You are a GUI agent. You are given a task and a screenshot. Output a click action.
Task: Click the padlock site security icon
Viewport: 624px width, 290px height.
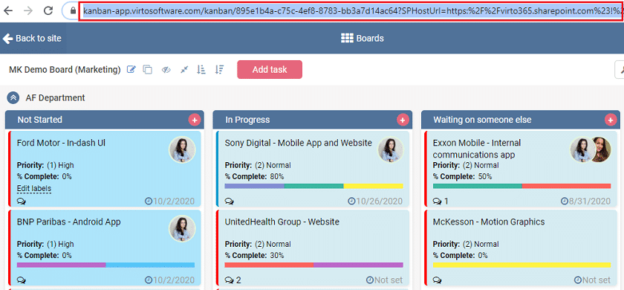tap(73, 11)
